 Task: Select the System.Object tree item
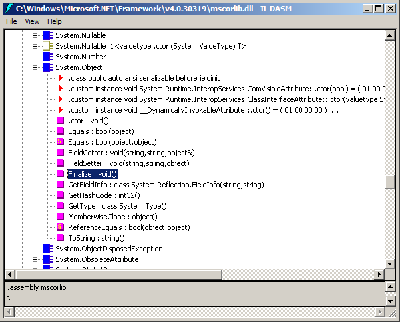tap(79, 68)
